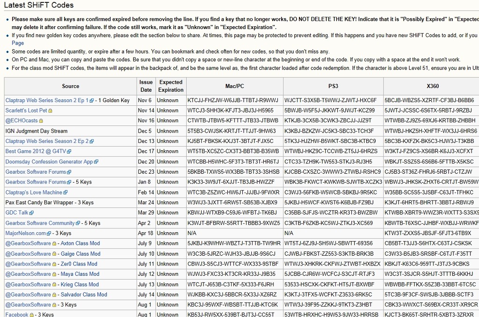Click the 'Feb 14' issue date cell
479x317 pixels.
(146, 192)
